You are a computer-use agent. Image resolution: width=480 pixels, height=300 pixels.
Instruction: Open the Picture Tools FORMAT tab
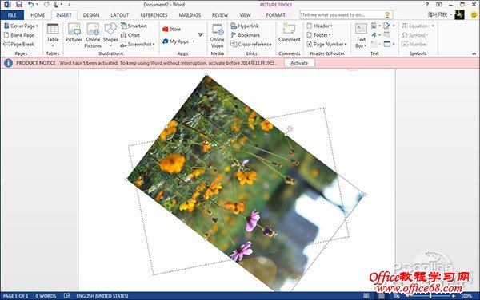tap(275, 15)
